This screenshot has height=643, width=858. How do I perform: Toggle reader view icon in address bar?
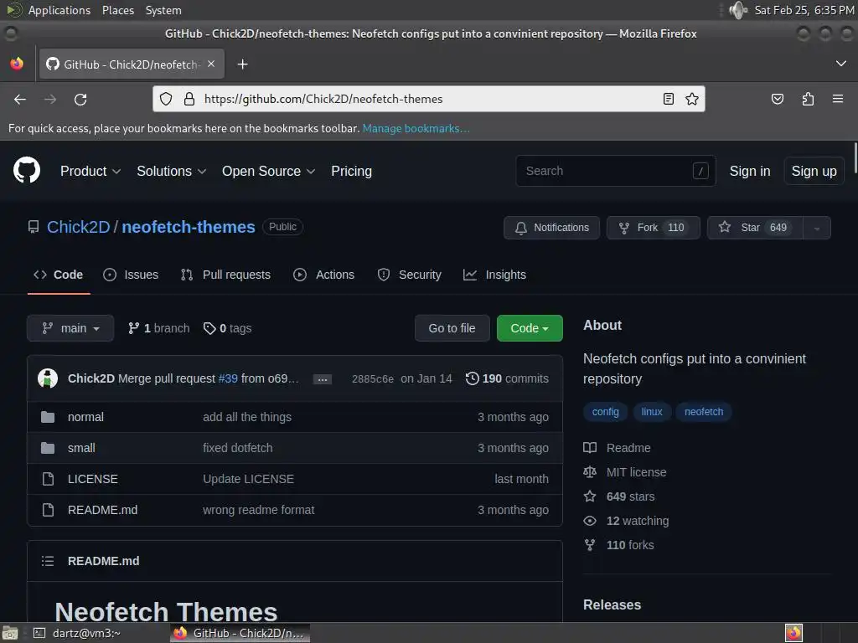(x=668, y=99)
